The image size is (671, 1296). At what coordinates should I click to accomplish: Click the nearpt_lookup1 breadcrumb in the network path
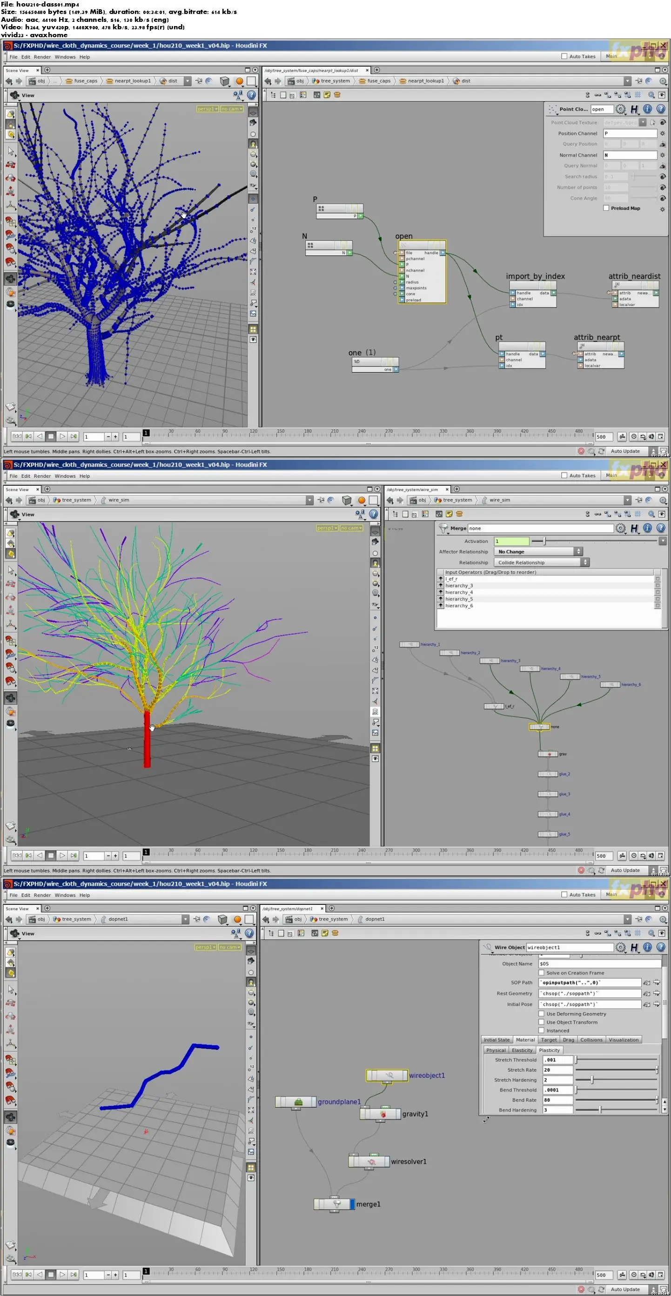pos(425,81)
